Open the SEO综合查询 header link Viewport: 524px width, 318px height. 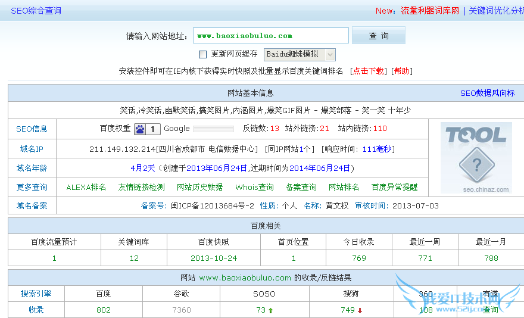(36, 11)
